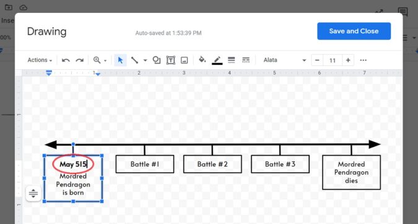Click the timeline's right arrowhead
This screenshot has height=224, width=418.
coord(374,144)
